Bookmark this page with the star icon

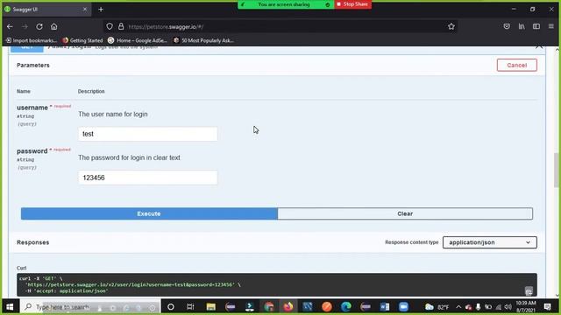(x=451, y=26)
